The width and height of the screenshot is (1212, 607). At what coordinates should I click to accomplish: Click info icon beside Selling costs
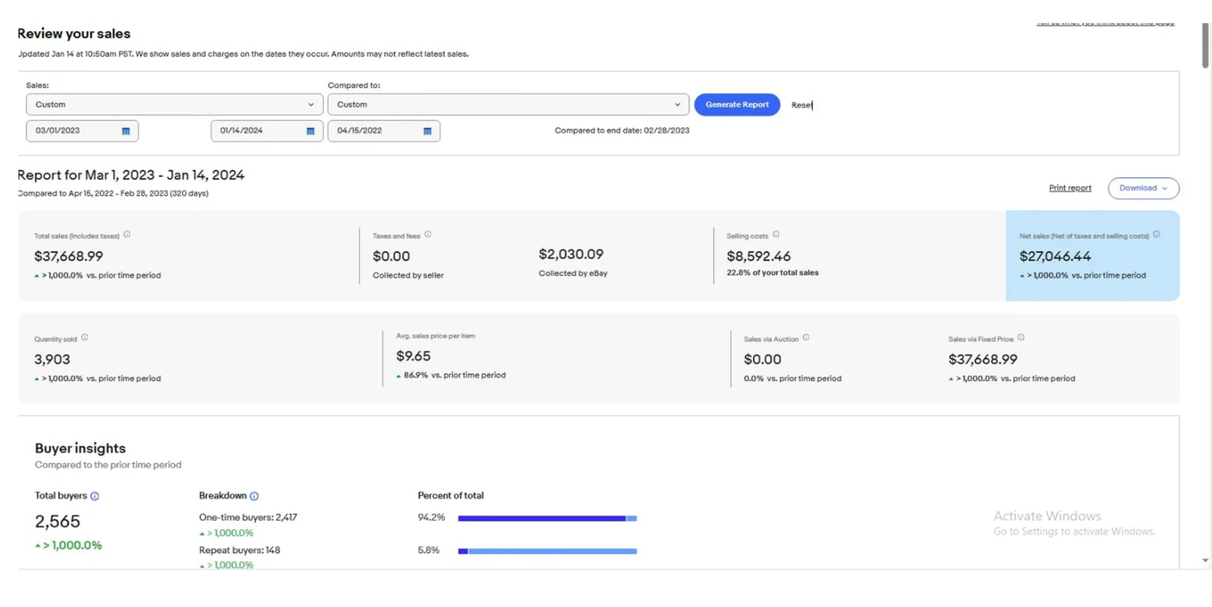point(776,235)
